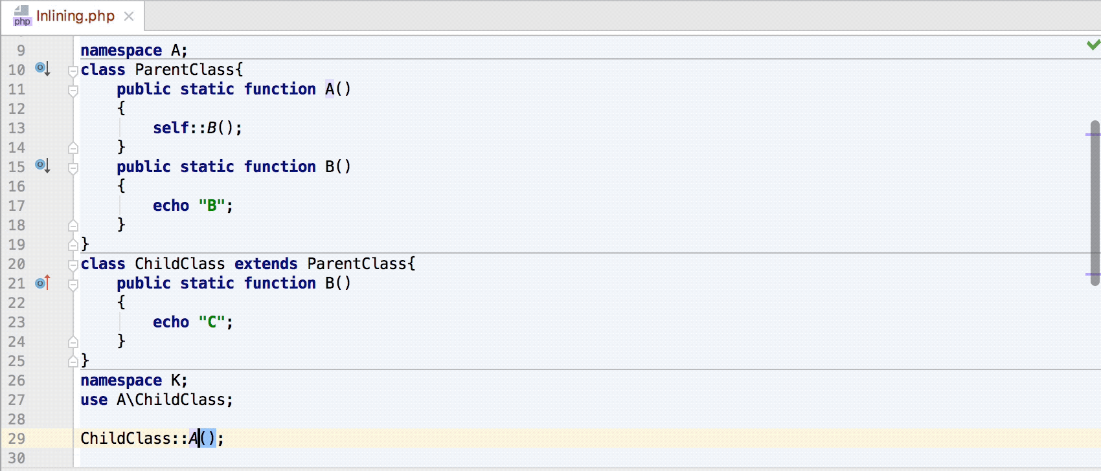The height and width of the screenshot is (471, 1101).
Task: Toggle the closing-brace fold marker on line 25
Action: [x=73, y=360]
